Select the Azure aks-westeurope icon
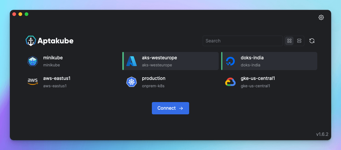 [132, 61]
